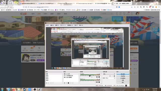Screen dimensions: 161x91
Task: Open scene transition properties gear icon
Action: tap(114, 76)
